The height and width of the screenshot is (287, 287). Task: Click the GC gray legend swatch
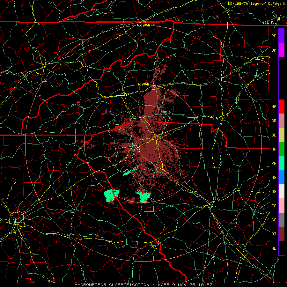(282, 220)
